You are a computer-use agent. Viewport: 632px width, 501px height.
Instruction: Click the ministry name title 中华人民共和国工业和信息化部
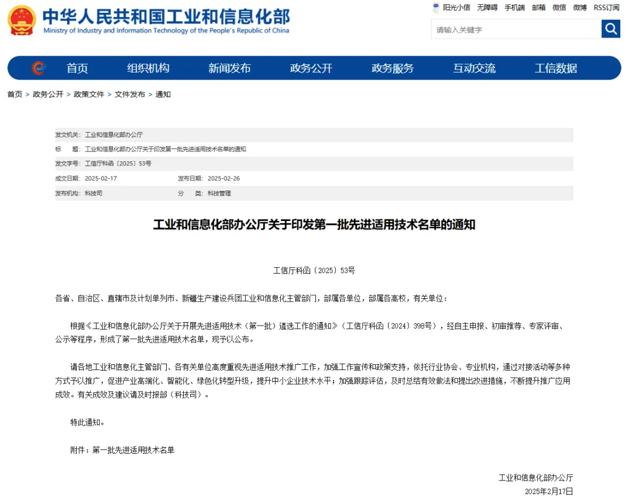[166, 16]
